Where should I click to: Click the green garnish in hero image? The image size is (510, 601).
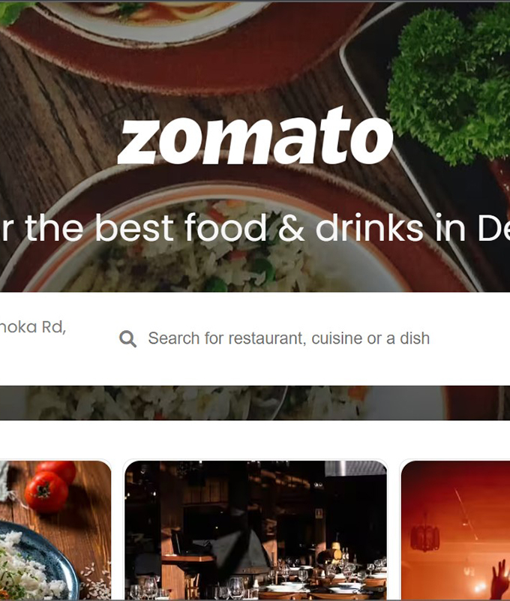click(x=450, y=83)
